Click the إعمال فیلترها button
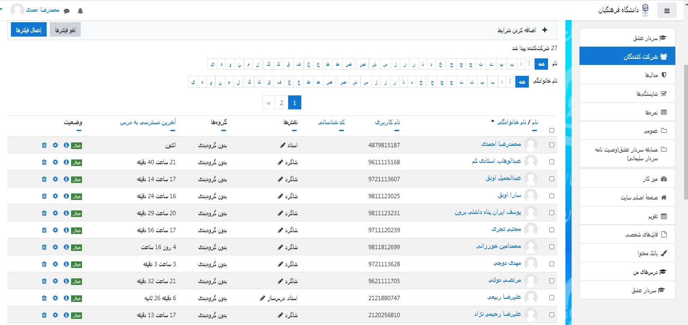Screen dimensions: 688x325 [x=29, y=30]
